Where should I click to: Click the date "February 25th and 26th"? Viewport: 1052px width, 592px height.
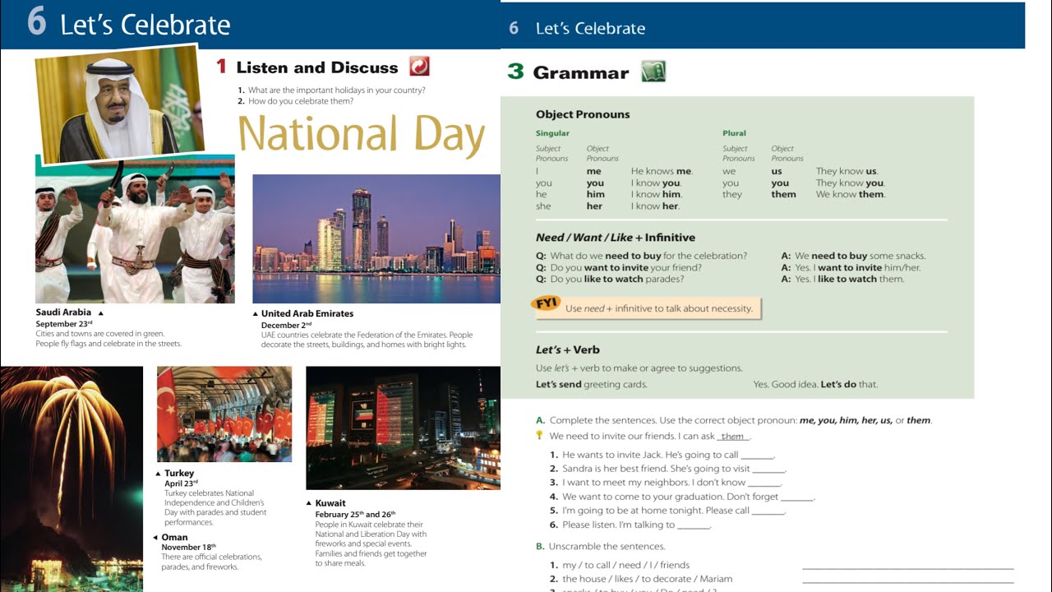coord(356,515)
